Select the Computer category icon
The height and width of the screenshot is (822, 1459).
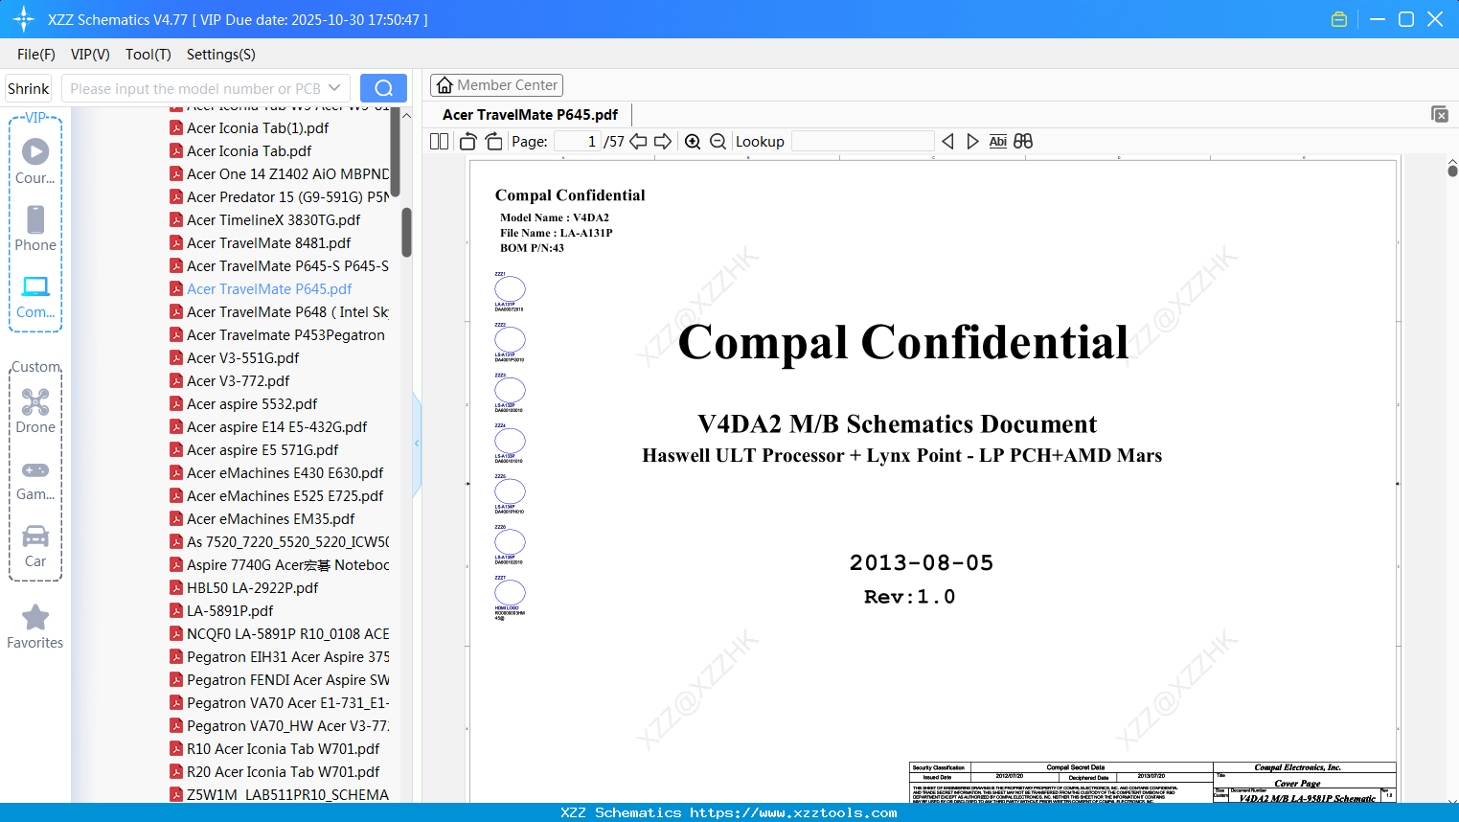[35, 297]
